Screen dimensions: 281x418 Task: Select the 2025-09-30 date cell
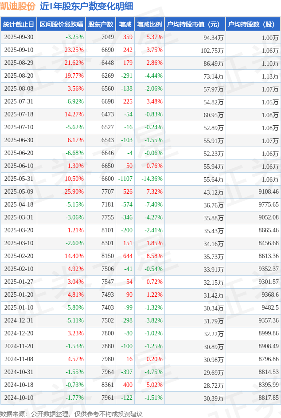tap(19, 37)
